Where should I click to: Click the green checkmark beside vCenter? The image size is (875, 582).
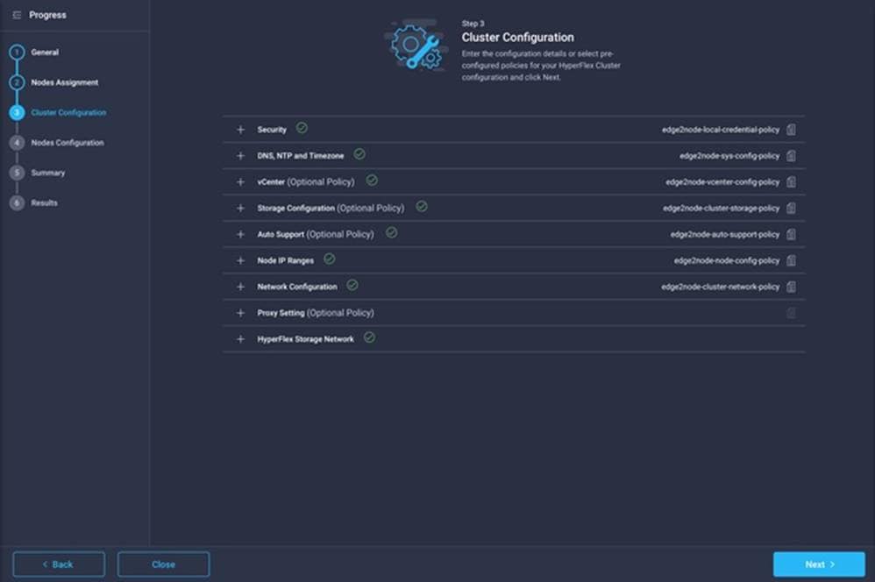click(372, 181)
